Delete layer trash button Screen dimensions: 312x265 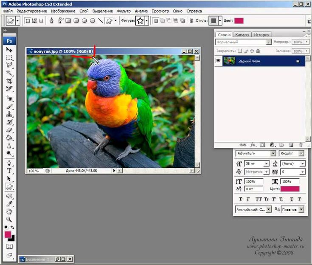click(x=301, y=145)
